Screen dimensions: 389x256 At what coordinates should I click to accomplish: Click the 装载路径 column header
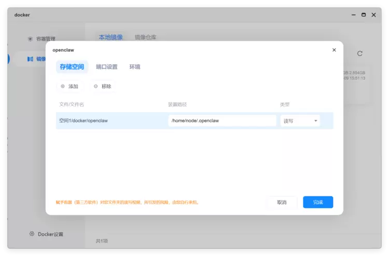[x=176, y=104]
